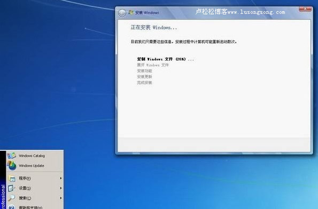The width and height of the screenshot is (318, 209).
Task: Click the round back arrow in the installer window
Action: click(x=122, y=13)
